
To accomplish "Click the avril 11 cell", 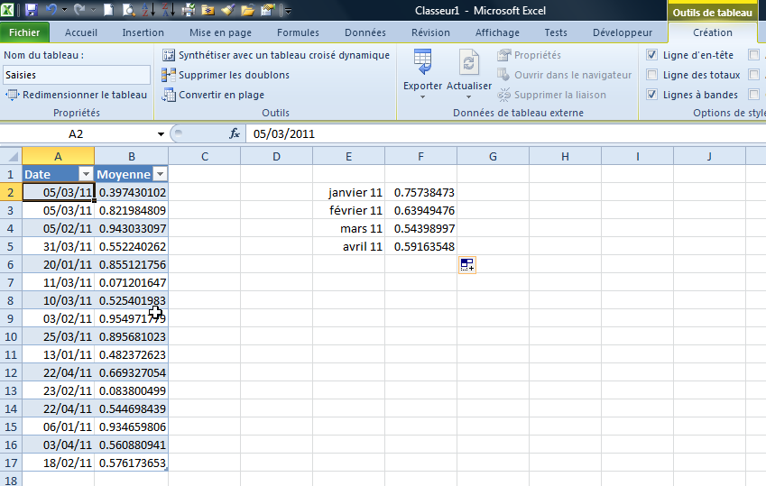I will 349,247.
